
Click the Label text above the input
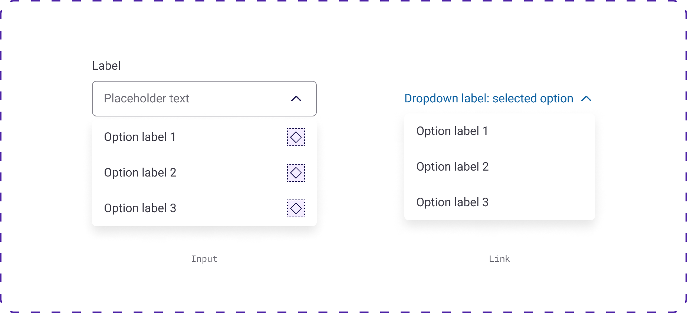tap(106, 66)
